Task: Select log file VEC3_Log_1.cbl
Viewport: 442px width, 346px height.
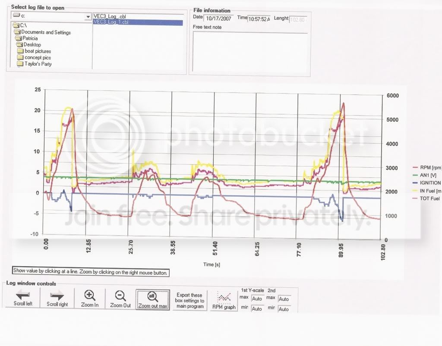Action: point(138,22)
